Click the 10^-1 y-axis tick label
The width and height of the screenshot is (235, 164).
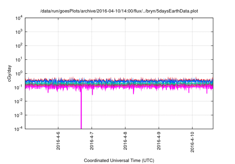point(18,87)
